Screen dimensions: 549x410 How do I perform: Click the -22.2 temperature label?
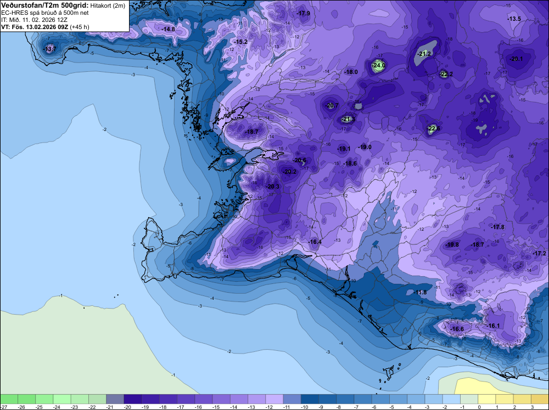coord(446,74)
